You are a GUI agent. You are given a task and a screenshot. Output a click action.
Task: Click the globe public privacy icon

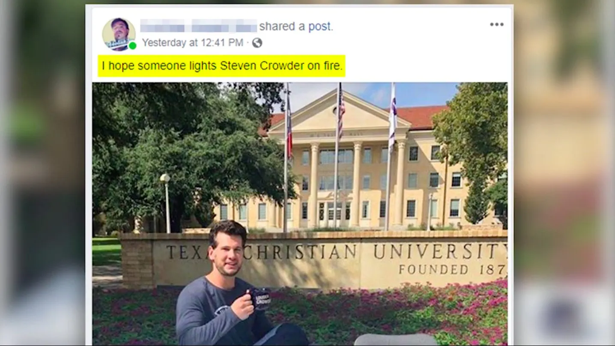[x=257, y=43]
